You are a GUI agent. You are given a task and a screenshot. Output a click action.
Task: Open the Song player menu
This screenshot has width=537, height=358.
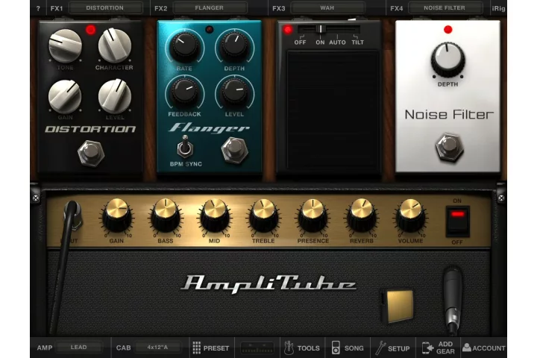point(348,348)
